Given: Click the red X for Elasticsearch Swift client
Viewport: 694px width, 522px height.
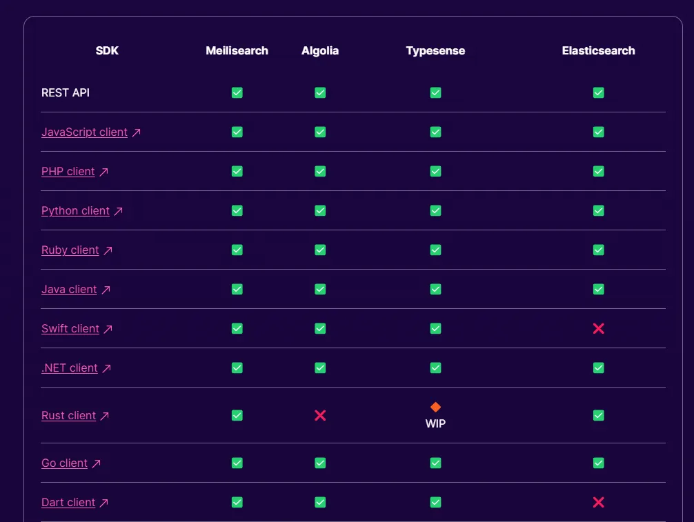Looking at the screenshot, I should click(x=598, y=328).
